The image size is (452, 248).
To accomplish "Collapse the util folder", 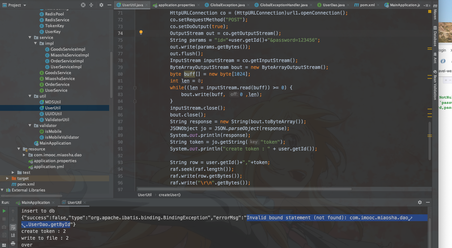I will click(x=30, y=96).
